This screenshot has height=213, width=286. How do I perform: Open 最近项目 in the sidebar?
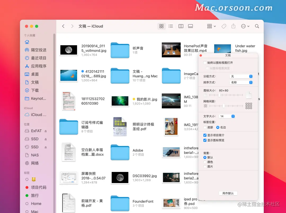[x=35, y=58]
